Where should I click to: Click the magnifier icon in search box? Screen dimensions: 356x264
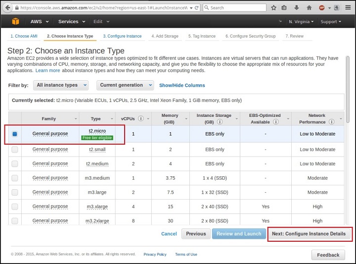click(x=206, y=8)
